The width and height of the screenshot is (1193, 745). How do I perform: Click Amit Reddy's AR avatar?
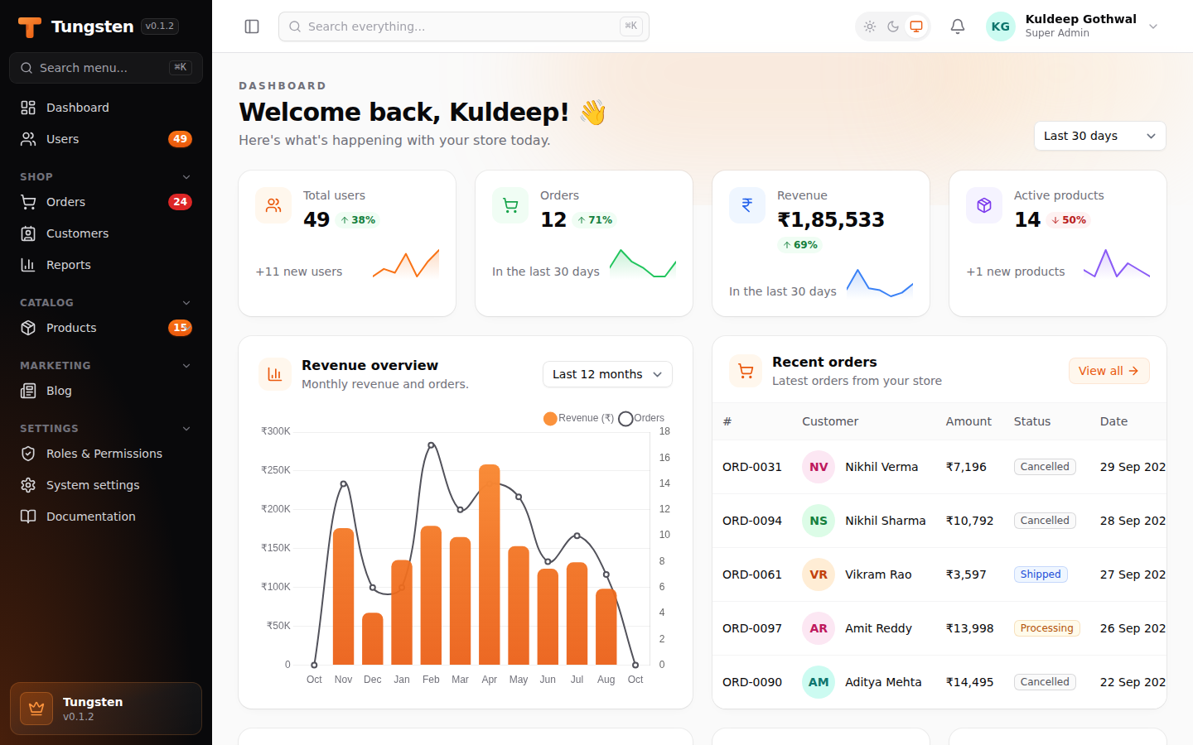819,628
